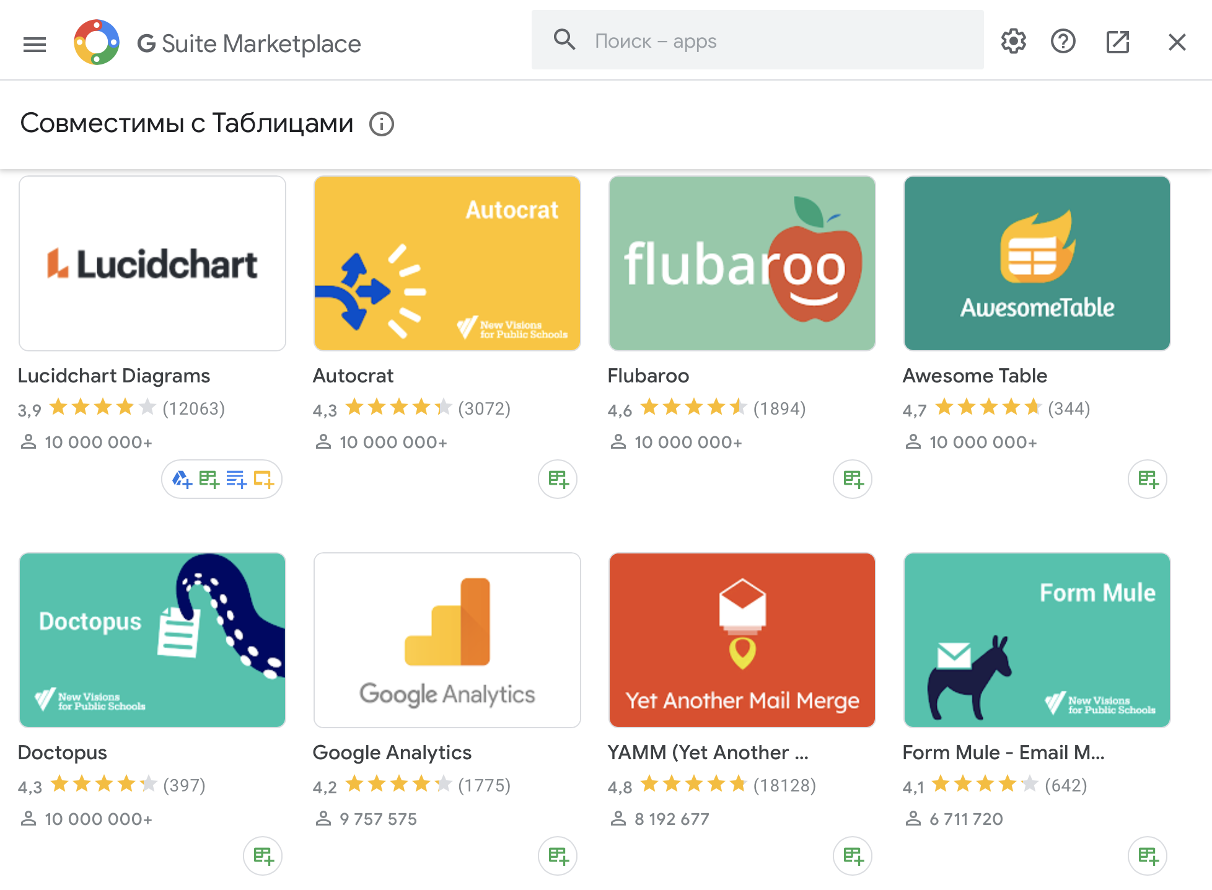Screen dimensions: 1212x890
Task: Click Lucidchart Google Drive compatibility icon
Action: click(x=182, y=479)
